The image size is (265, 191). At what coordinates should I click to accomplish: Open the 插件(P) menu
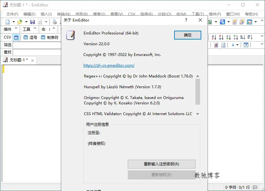pos(215,14)
